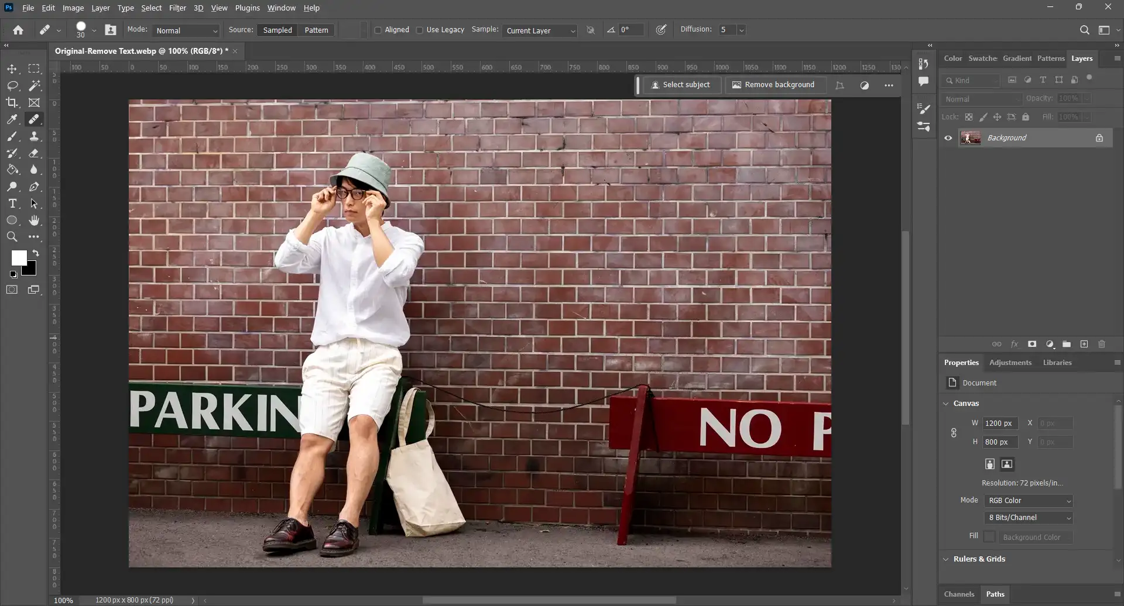Screen dimensions: 1124x606
Task: Open the 8 Bits/Channel dropdown
Action: (x=1029, y=518)
